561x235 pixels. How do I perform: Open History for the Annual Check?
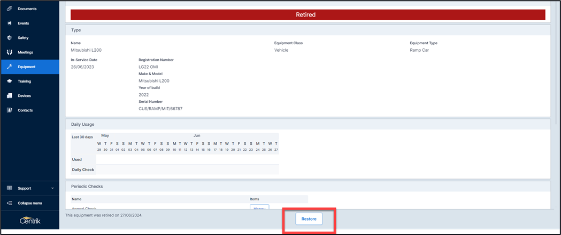(x=259, y=207)
